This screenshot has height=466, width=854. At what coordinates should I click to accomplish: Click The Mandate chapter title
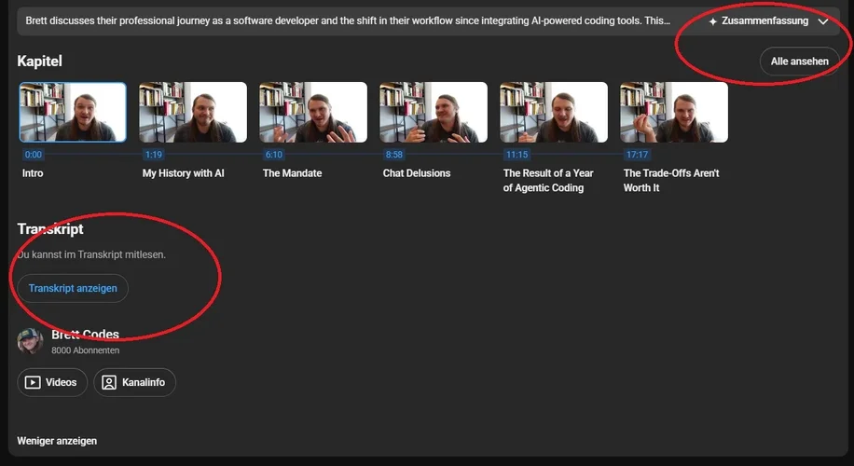[x=292, y=173]
